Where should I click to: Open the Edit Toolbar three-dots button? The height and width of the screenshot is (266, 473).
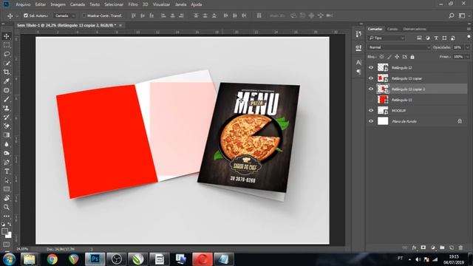click(x=7, y=216)
